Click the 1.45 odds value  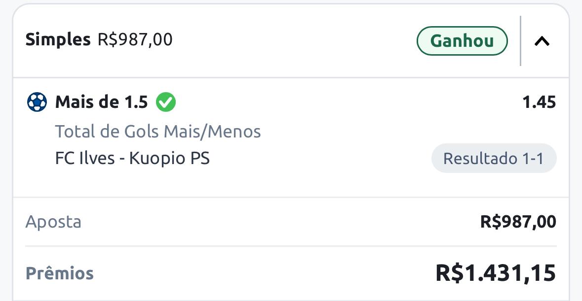(539, 102)
